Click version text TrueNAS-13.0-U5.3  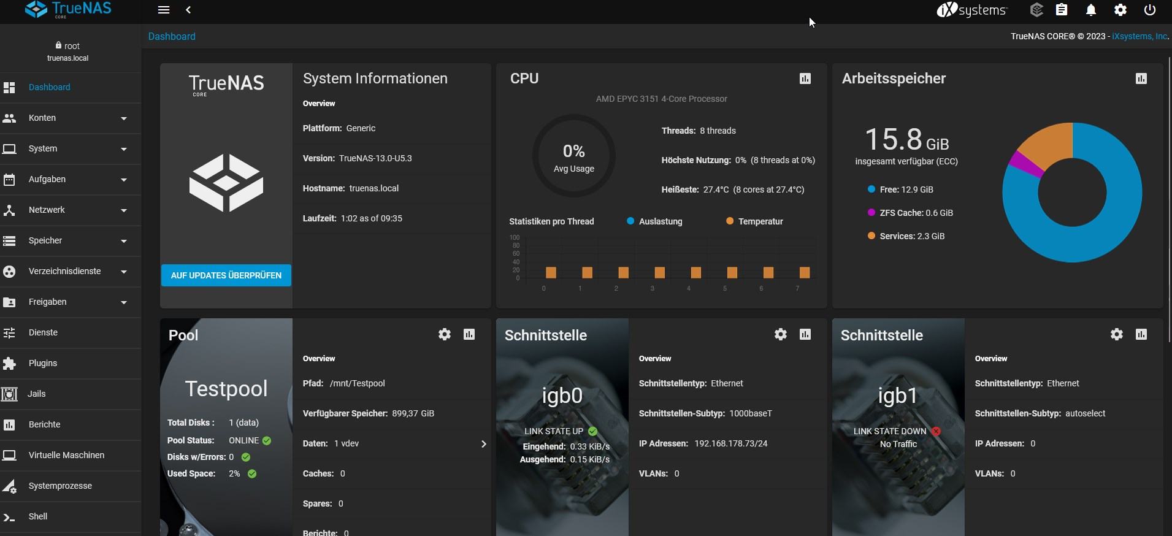click(x=375, y=158)
